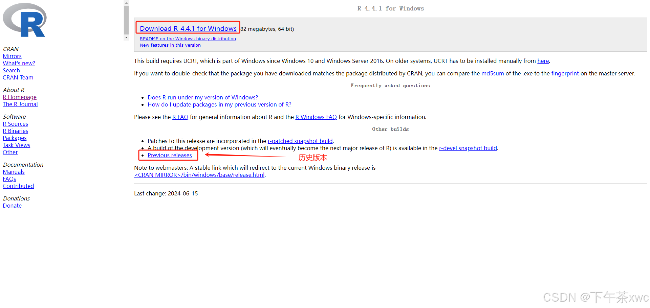The image size is (650, 308).
Task: Check 'Does R run under my version of Windows?'
Action: [x=202, y=97]
